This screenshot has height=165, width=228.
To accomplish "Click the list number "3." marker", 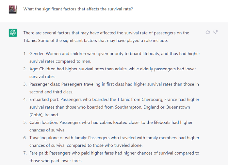I will [x=25, y=84].
